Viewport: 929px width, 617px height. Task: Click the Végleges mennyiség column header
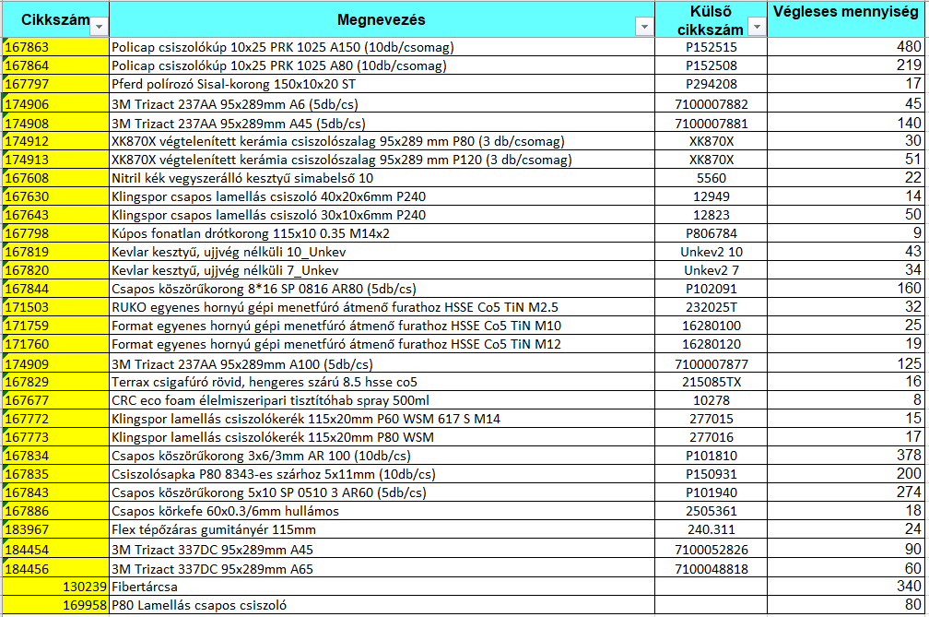pos(847,13)
